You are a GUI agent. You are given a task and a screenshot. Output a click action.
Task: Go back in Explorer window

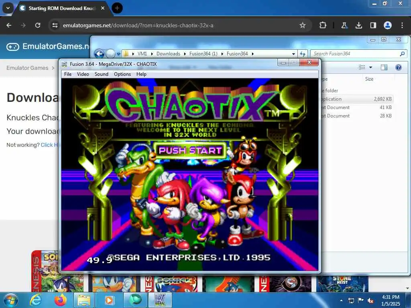point(99,54)
